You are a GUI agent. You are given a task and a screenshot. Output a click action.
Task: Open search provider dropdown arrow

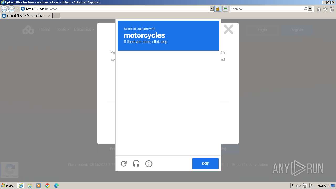tap(310, 9)
